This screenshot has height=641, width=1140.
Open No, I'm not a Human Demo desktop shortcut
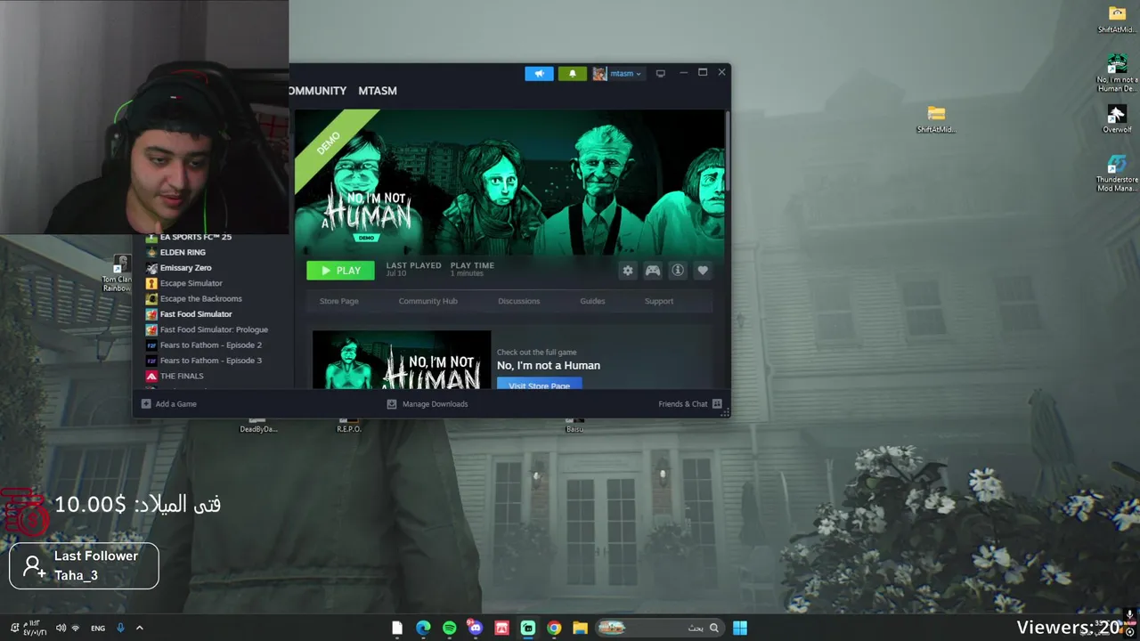pos(1117,73)
